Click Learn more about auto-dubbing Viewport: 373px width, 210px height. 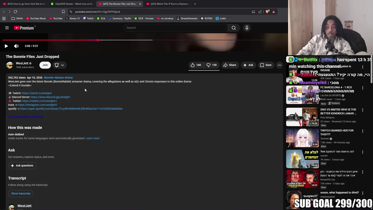pos(92,138)
